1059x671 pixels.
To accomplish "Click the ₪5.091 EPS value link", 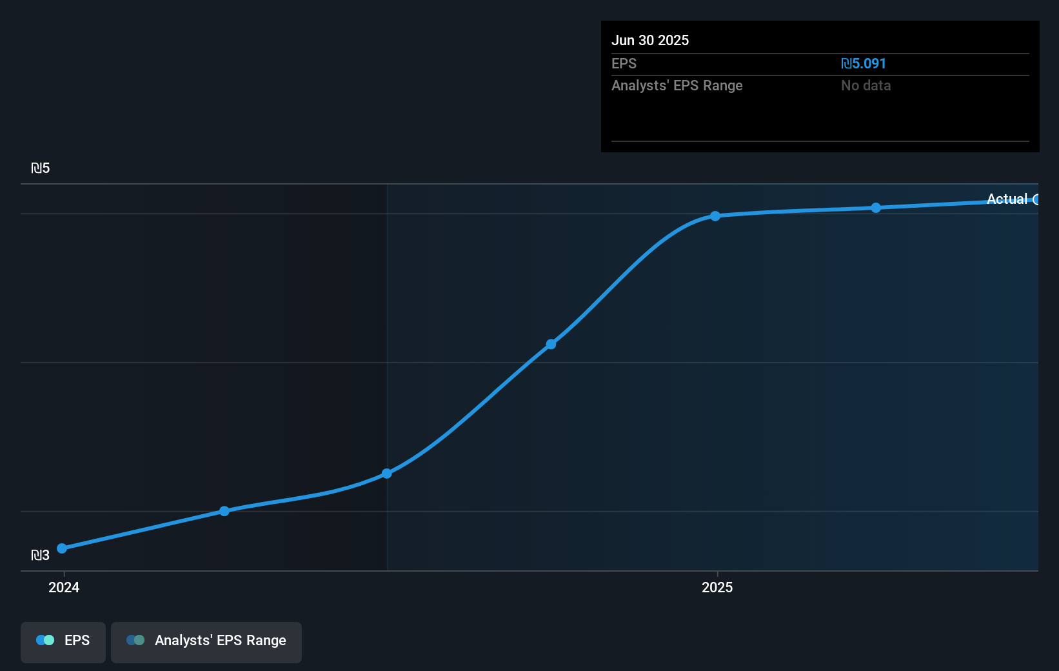I will coord(864,63).
